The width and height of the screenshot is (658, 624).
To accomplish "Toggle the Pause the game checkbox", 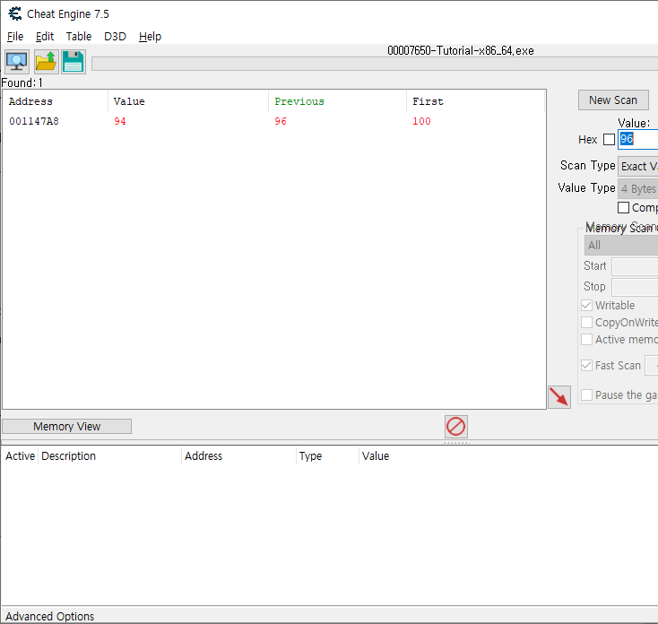I will pos(586,394).
